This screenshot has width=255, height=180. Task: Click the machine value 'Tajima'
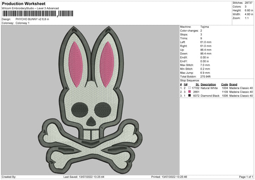click(204, 27)
